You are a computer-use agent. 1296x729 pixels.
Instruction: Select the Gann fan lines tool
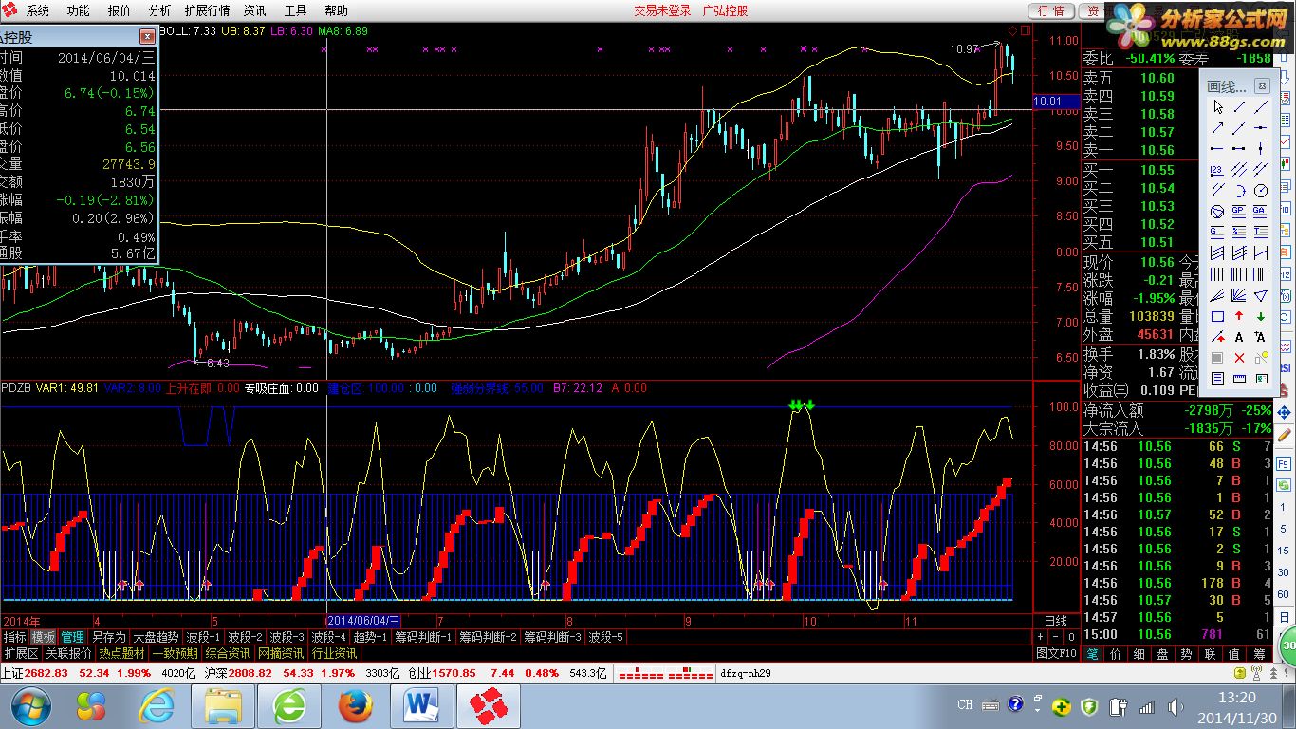pos(1239,295)
